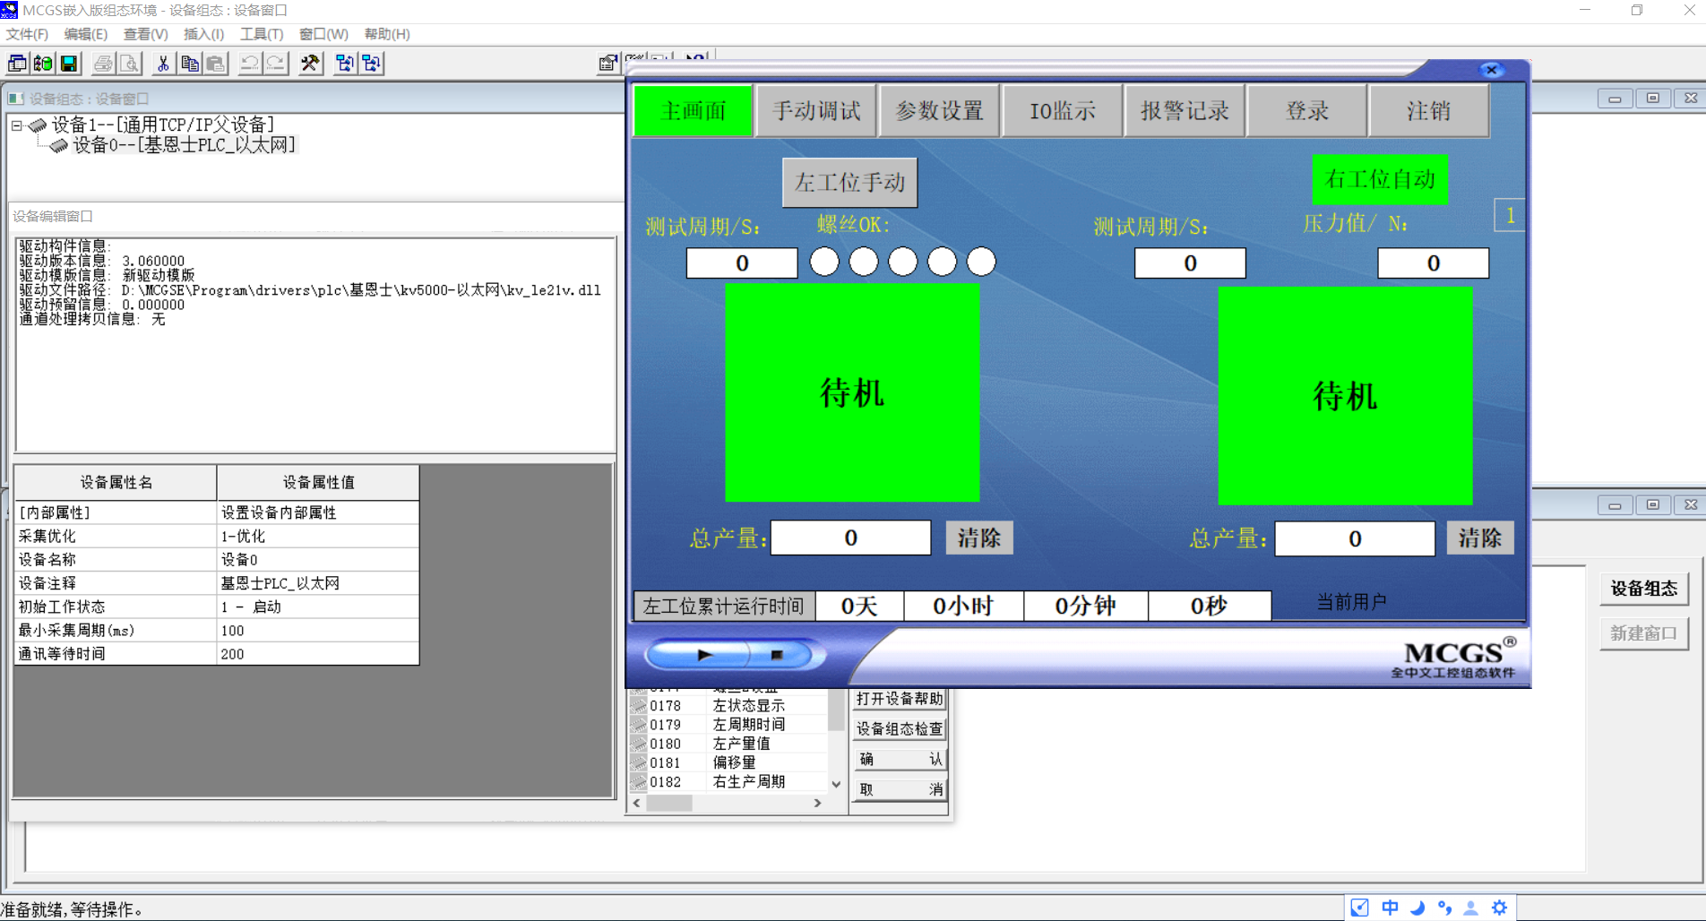Click the copy icon in toolbar

pyautogui.click(x=189, y=64)
